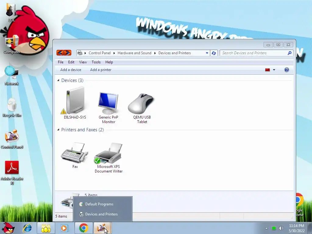Open the Network desktop icon

pyautogui.click(x=12, y=76)
